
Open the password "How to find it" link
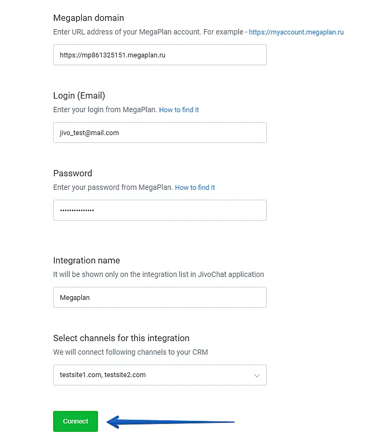195,188
